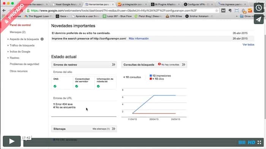Click the browser address bar URL

[x=114, y=11]
